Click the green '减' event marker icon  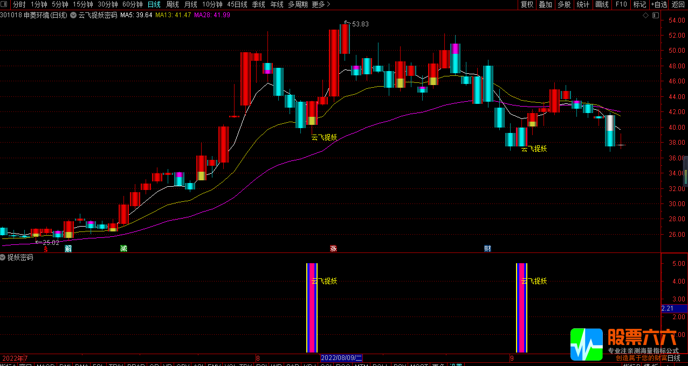coord(123,249)
